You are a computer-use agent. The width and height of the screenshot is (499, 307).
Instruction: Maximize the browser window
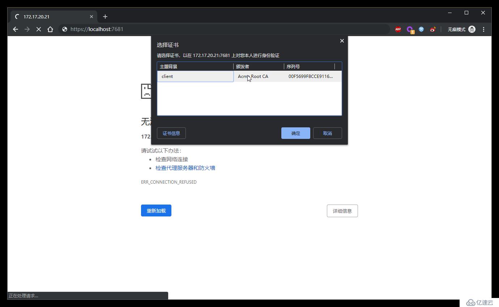click(x=466, y=13)
